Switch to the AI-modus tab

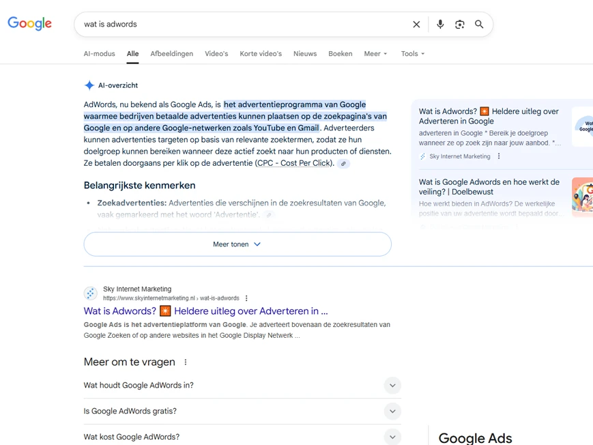[99, 54]
